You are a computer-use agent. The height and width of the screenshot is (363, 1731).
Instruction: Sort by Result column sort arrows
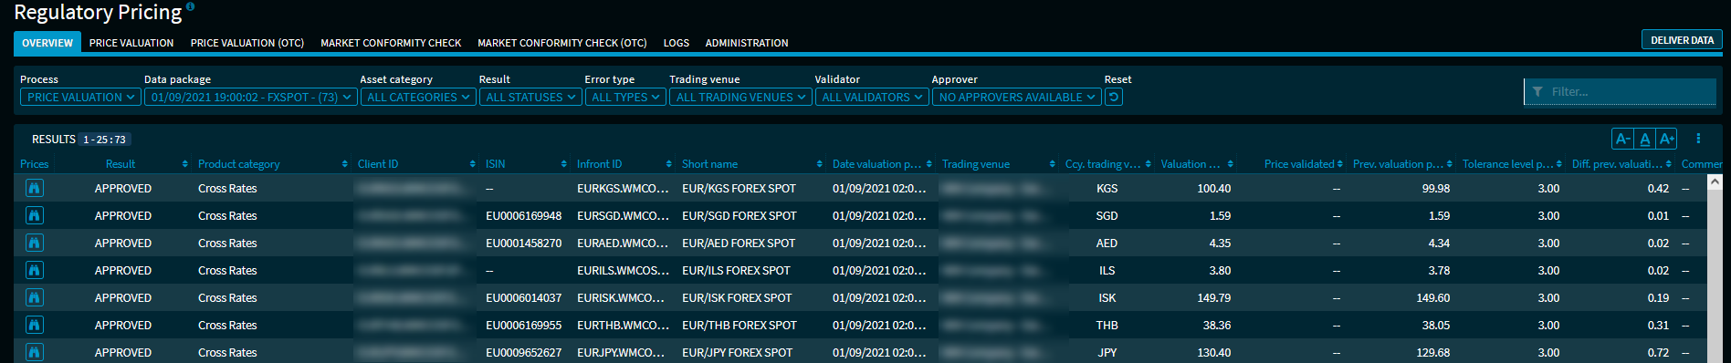point(185,164)
